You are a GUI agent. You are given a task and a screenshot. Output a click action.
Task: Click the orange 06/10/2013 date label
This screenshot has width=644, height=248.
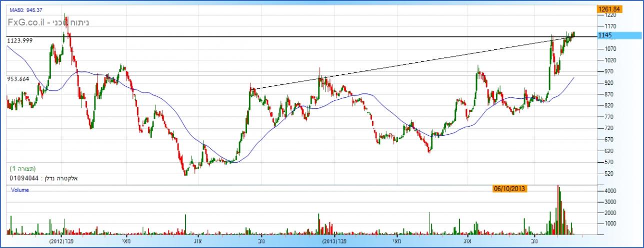pyautogui.click(x=509, y=189)
